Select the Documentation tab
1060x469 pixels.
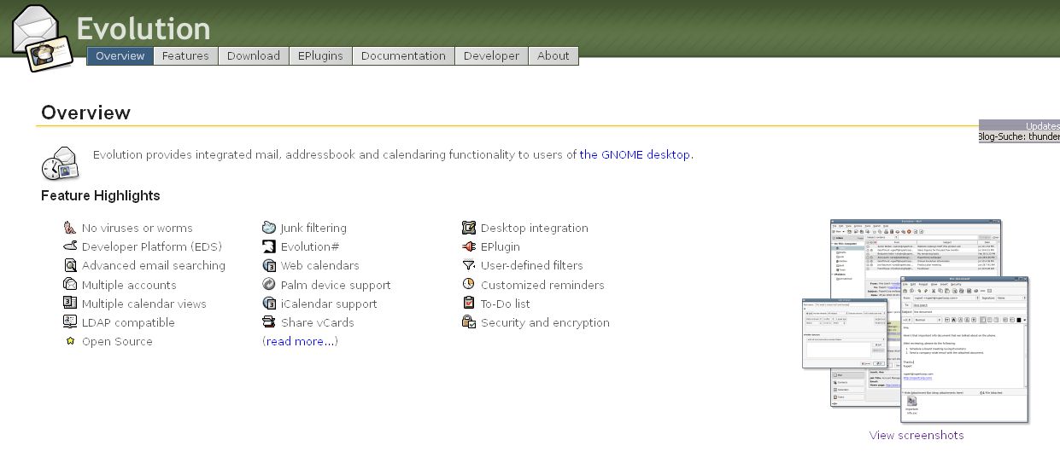[403, 55]
